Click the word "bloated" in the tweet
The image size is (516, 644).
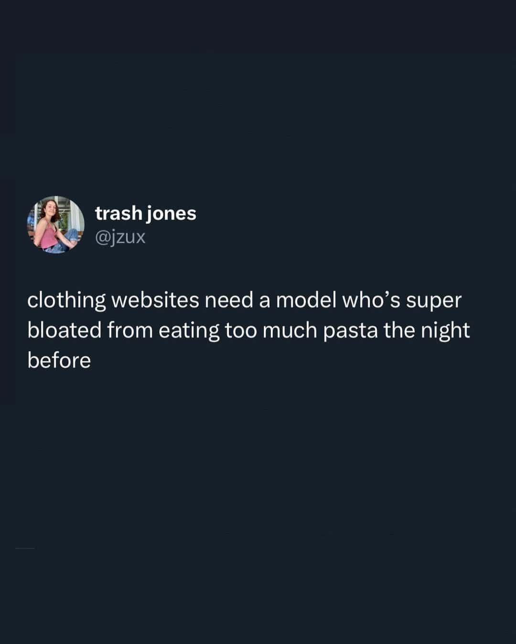[x=64, y=330]
